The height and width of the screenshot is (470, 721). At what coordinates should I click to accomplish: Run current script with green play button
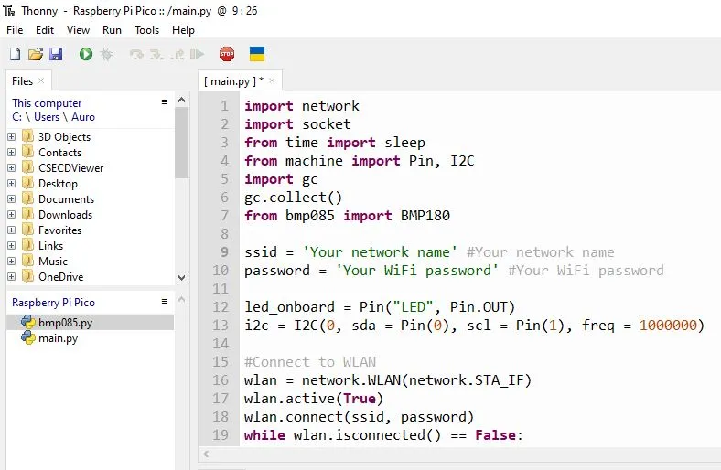pos(85,54)
